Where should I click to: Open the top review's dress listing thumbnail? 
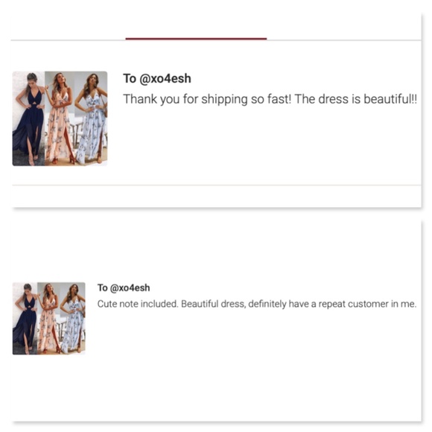(x=60, y=118)
